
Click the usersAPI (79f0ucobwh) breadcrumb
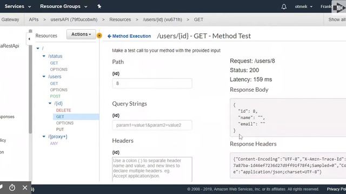(74, 19)
